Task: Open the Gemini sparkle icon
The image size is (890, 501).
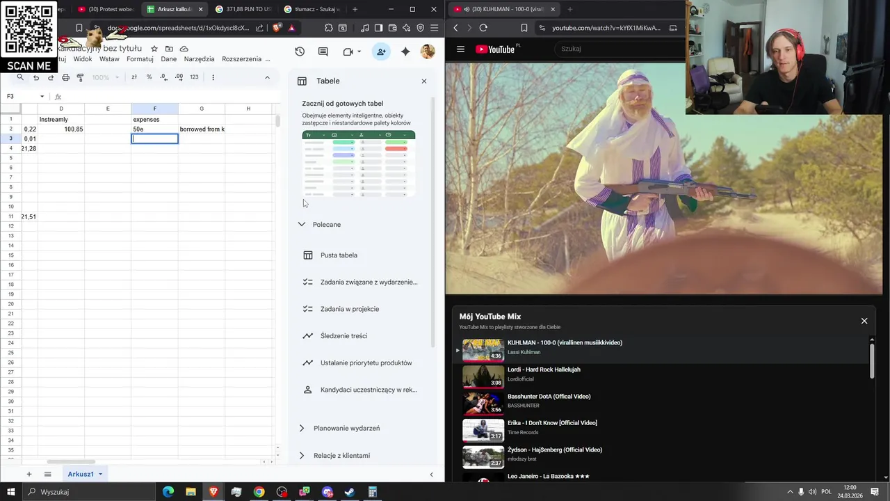Action: point(405,51)
